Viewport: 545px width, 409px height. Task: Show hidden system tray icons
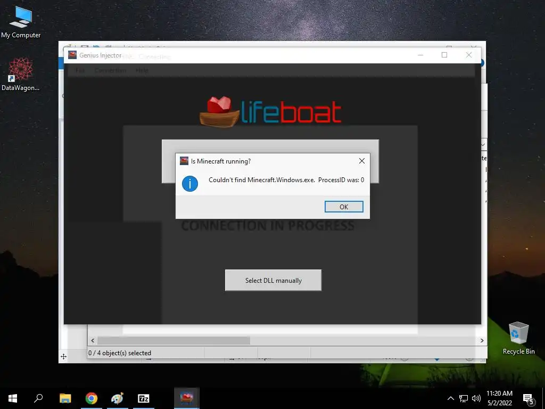click(x=450, y=398)
